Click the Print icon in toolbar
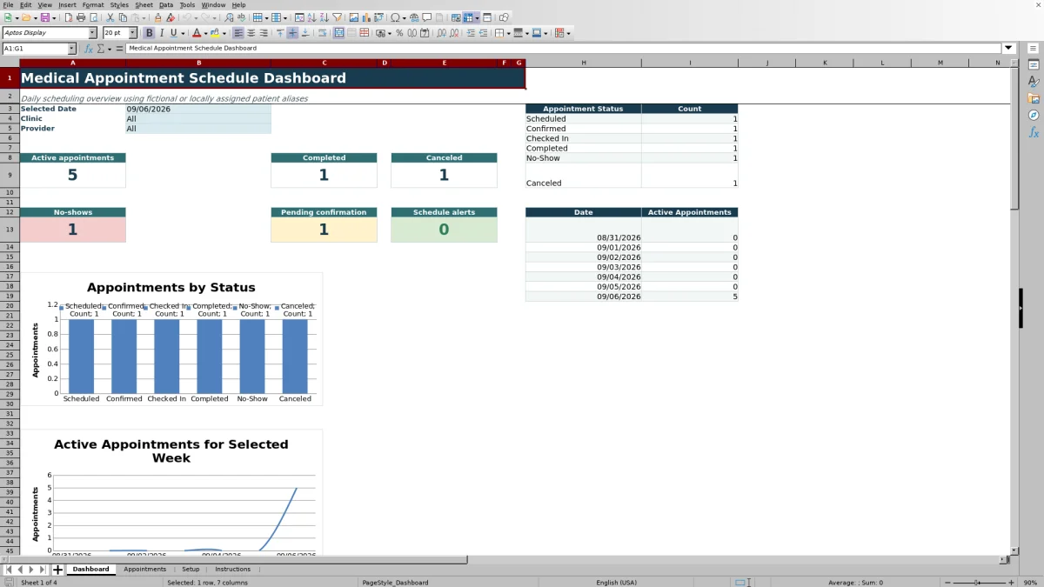 pos(81,17)
